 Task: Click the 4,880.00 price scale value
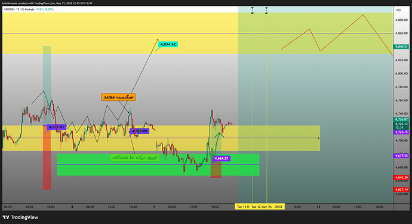[401, 20]
